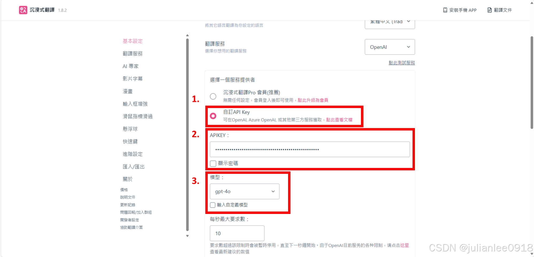Open the 翻譯文件 link
534x257 pixels.
tap(500, 10)
